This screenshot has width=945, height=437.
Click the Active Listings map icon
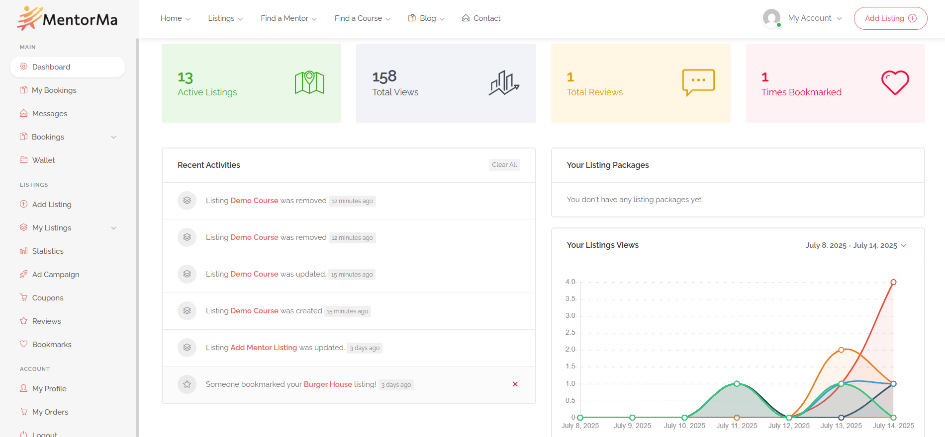309,82
